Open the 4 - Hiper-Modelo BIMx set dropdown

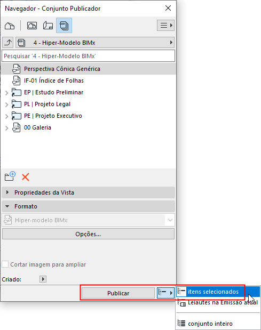[x=95, y=43]
